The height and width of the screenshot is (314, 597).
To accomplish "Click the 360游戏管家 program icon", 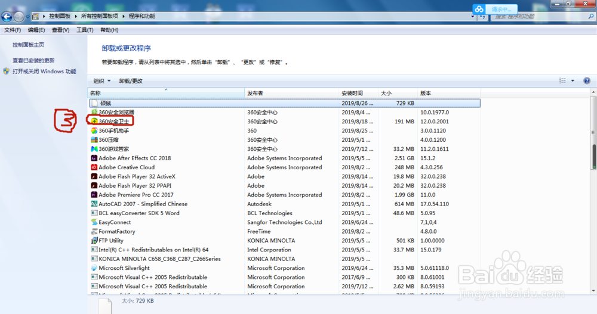I will (94, 148).
